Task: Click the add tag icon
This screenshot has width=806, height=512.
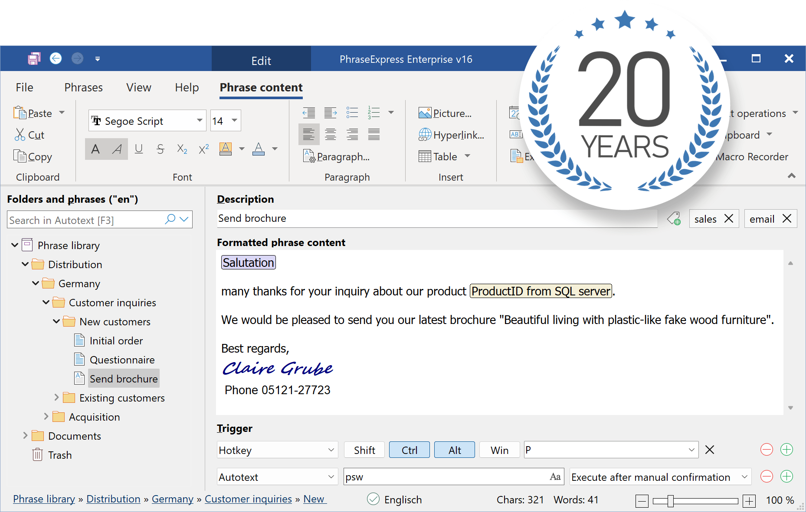Action: [674, 219]
